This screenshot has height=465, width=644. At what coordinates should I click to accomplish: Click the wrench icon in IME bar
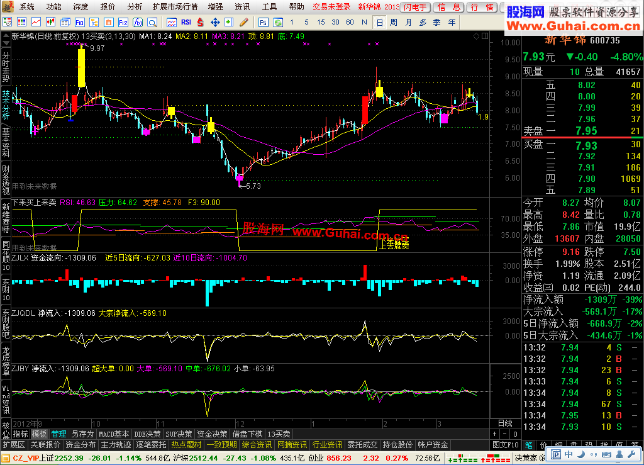point(631,454)
